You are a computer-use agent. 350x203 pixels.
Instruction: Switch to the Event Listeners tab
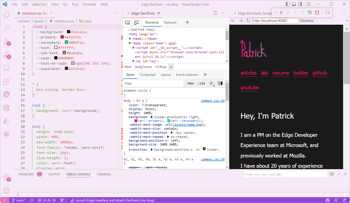click(187, 75)
